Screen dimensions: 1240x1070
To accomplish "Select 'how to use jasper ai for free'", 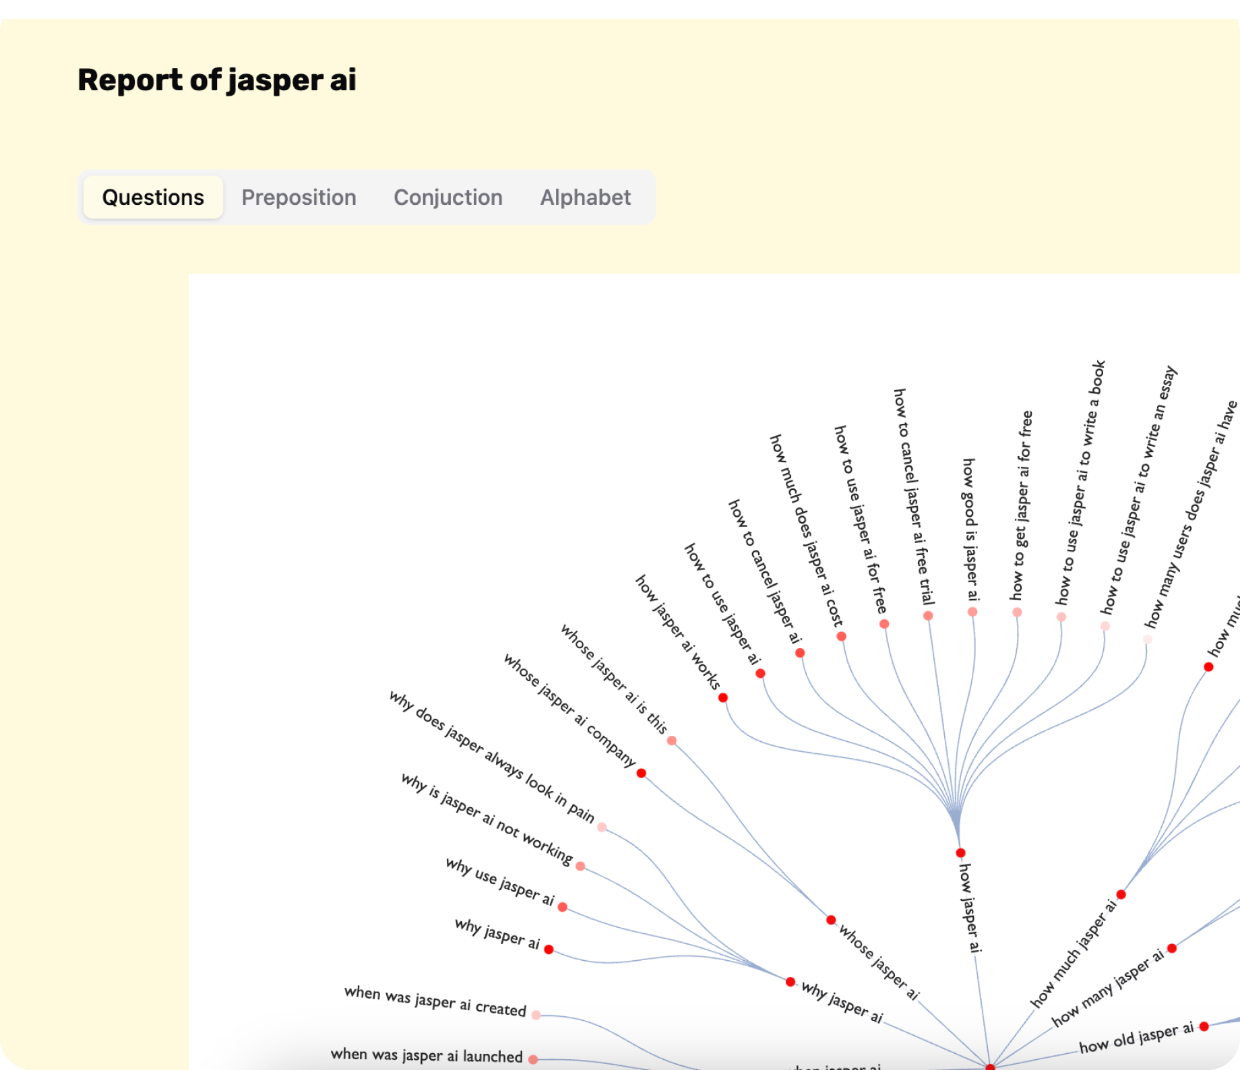I will coord(861,519).
